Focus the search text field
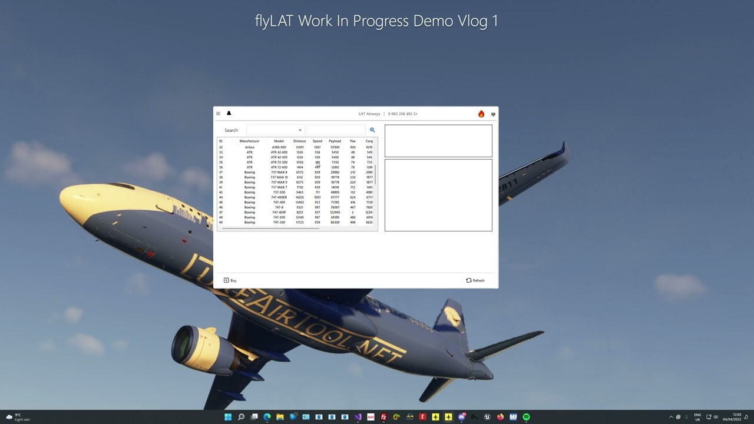The width and height of the screenshot is (754, 424). (x=336, y=130)
